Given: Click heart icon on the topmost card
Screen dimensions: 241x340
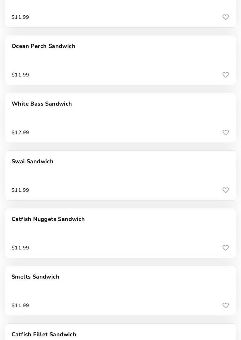Looking at the screenshot, I should (x=226, y=17).
